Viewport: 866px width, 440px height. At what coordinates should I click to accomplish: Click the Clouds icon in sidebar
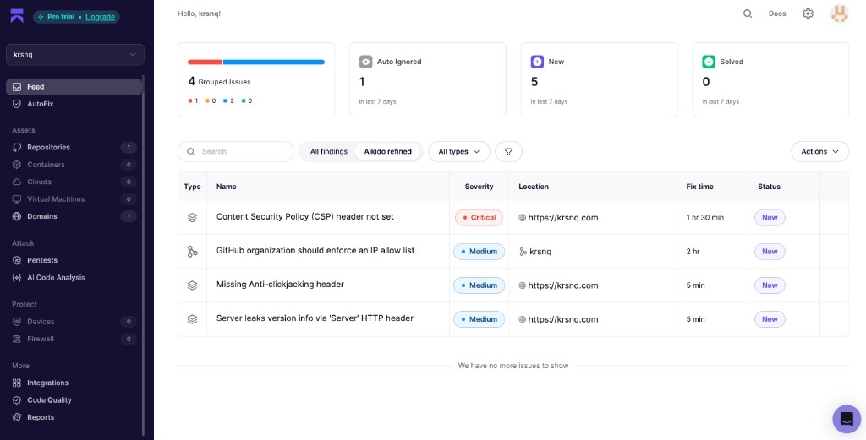pyautogui.click(x=17, y=182)
